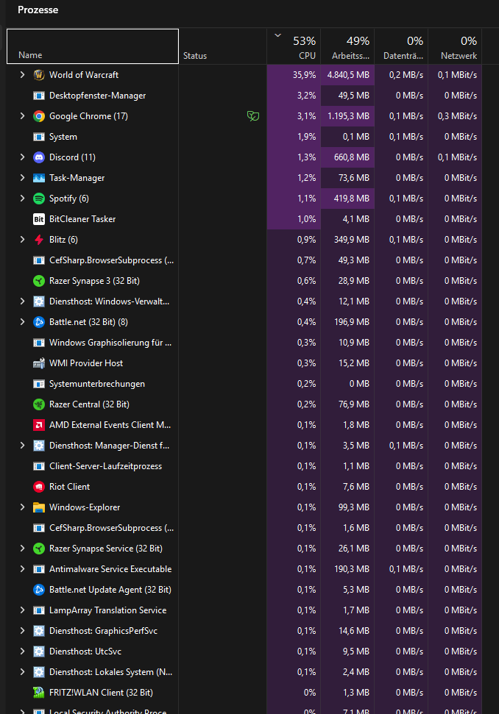The image size is (499, 714).
Task: Click the World of Warcraft icon
Action: (39, 75)
